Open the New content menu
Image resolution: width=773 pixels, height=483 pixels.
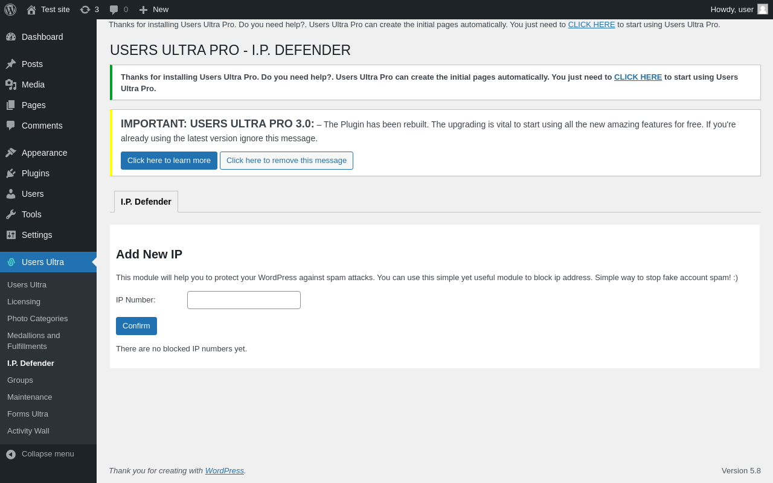[x=154, y=10]
